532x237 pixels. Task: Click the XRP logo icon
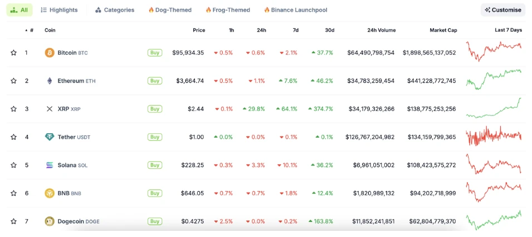[x=50, y=109]
